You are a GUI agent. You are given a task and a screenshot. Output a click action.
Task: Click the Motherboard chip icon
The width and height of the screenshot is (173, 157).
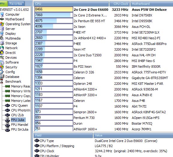[x=2, y=19]
